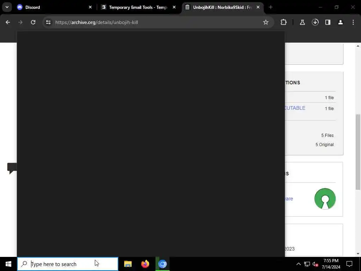Minimize the Chrome window
The height and width of the screenshot is (271, 361).
pyautogui.click(x=320, y=7)
